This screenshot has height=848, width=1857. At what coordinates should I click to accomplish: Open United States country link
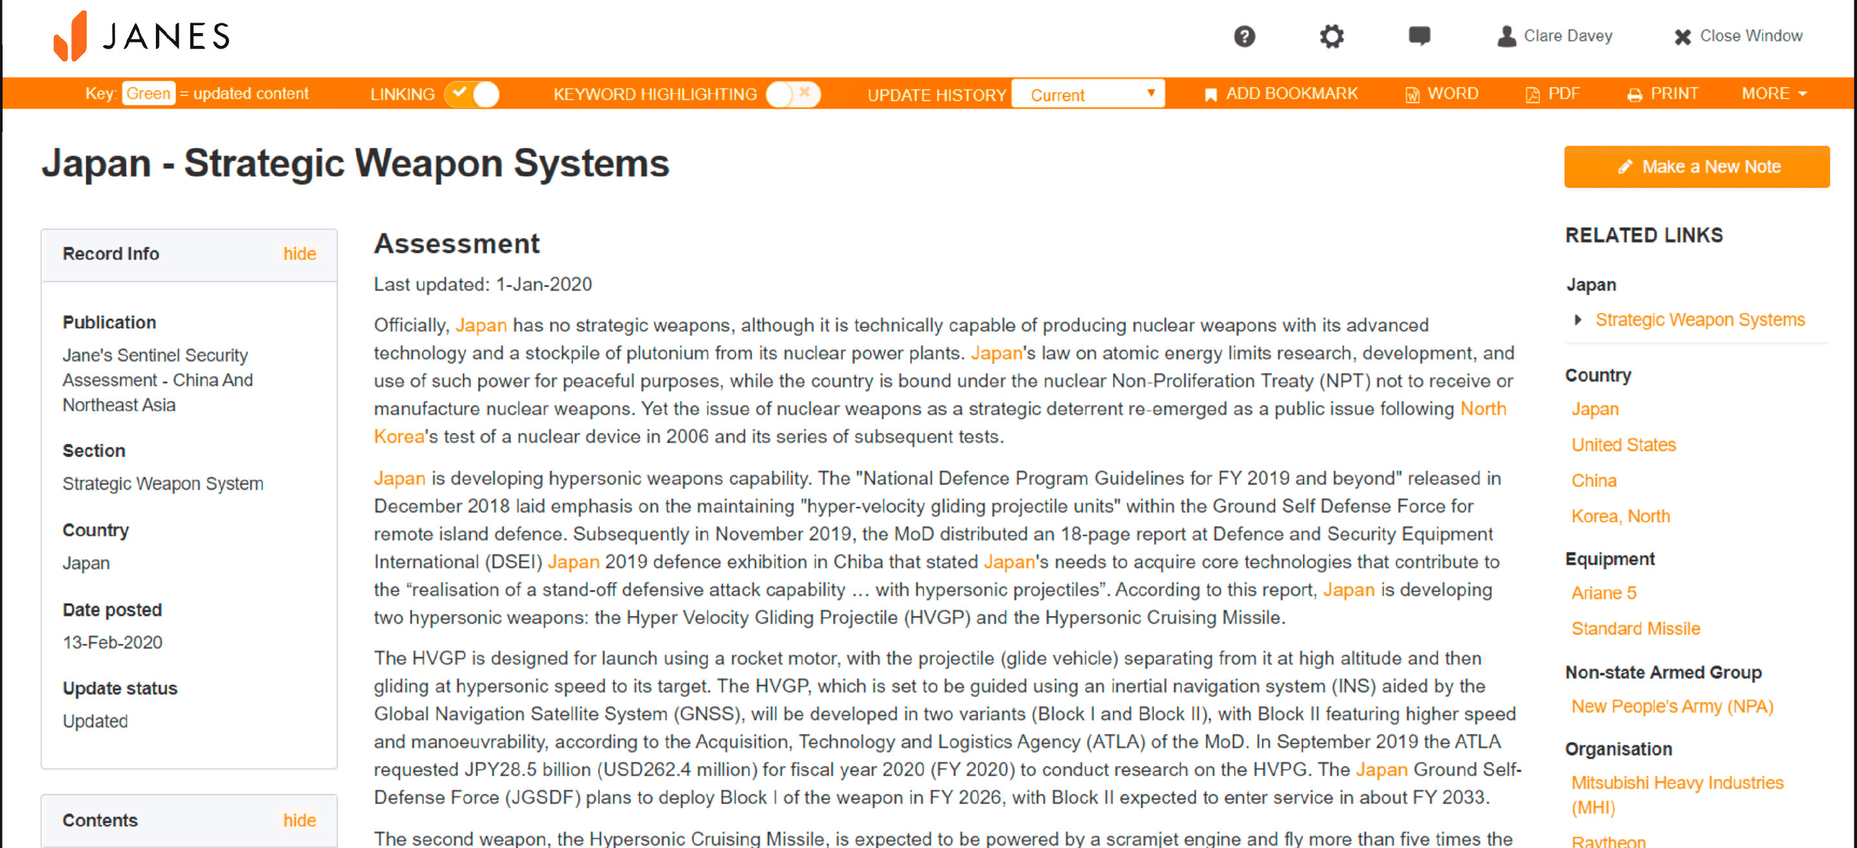pyautogui.click(x=1623, y=444)
